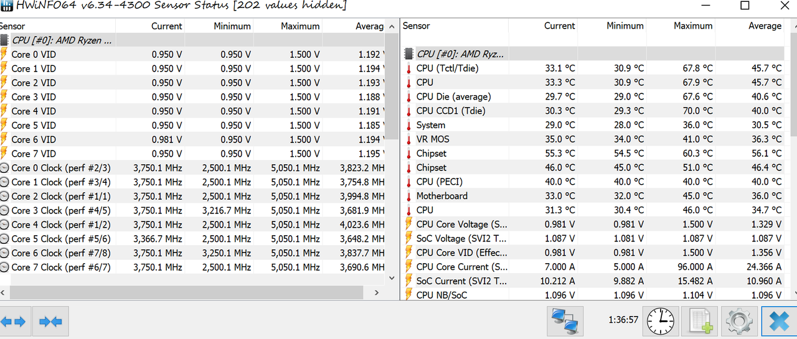Select the Core 1 VID row
797x339 pixels.
(192, 68)
